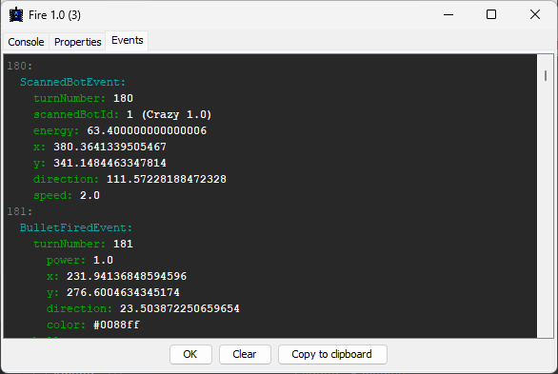Click the x value 380.3641339505467
The image size is (558, 374).
coord(110,147)
